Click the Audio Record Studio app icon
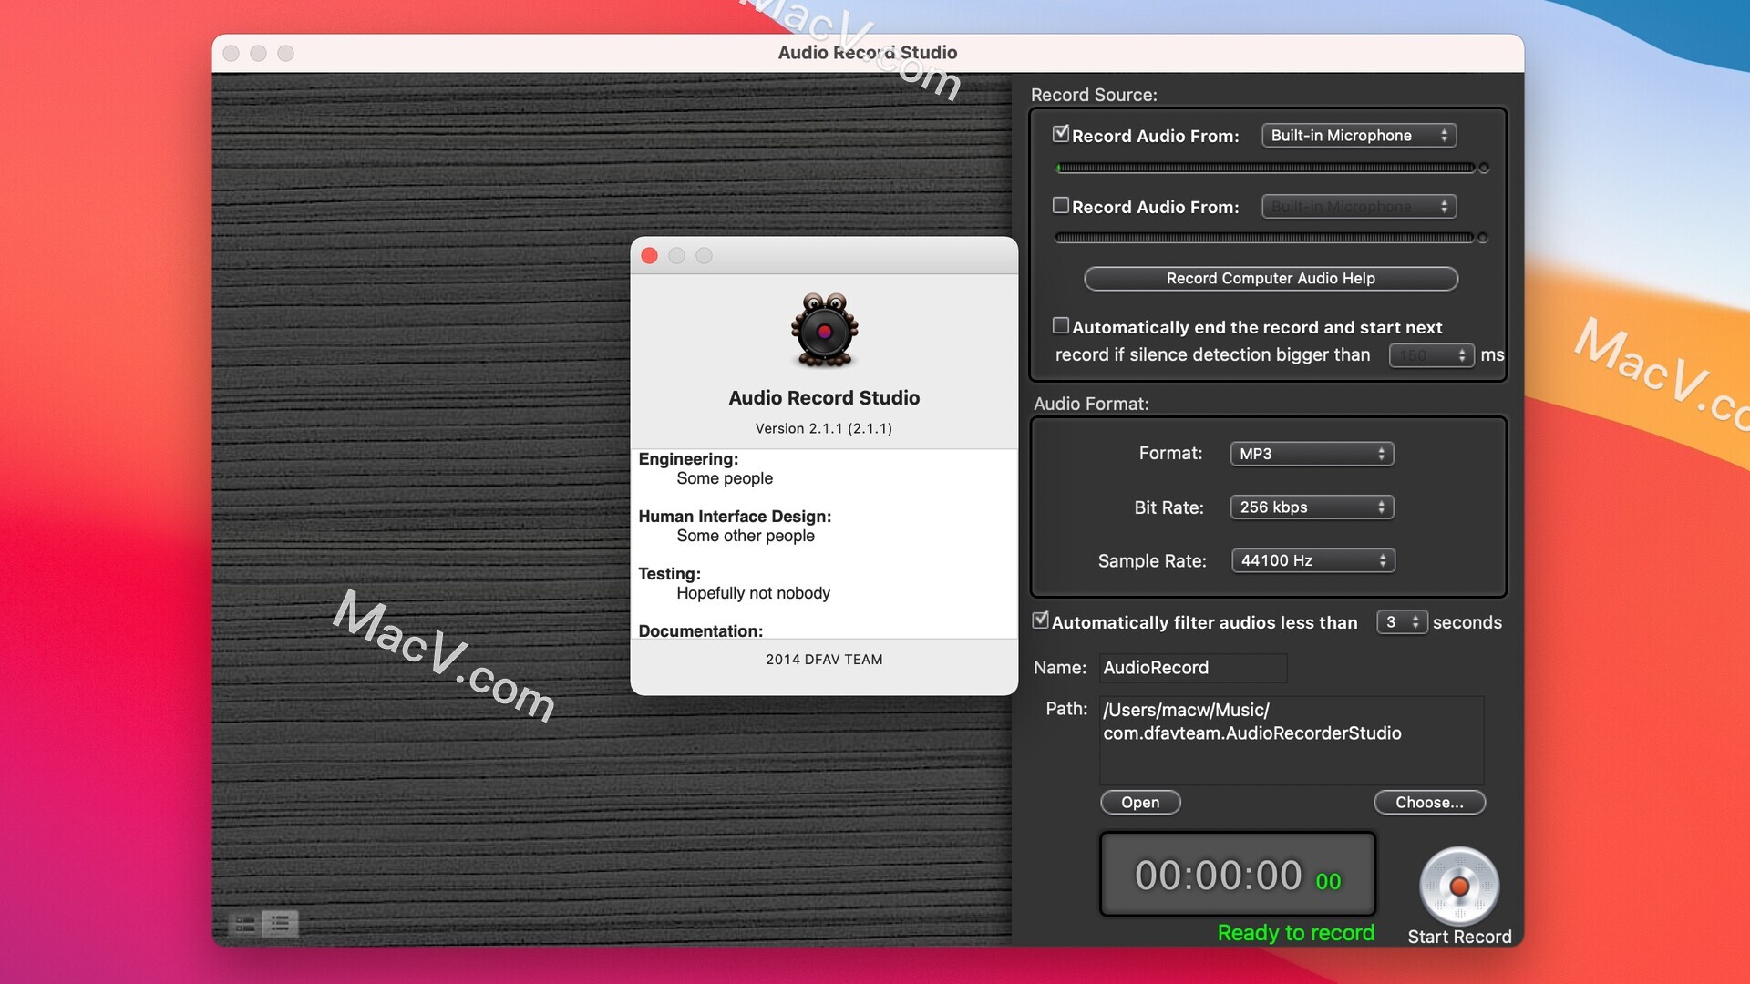The image size is (1750, 984). coord(824,331)
